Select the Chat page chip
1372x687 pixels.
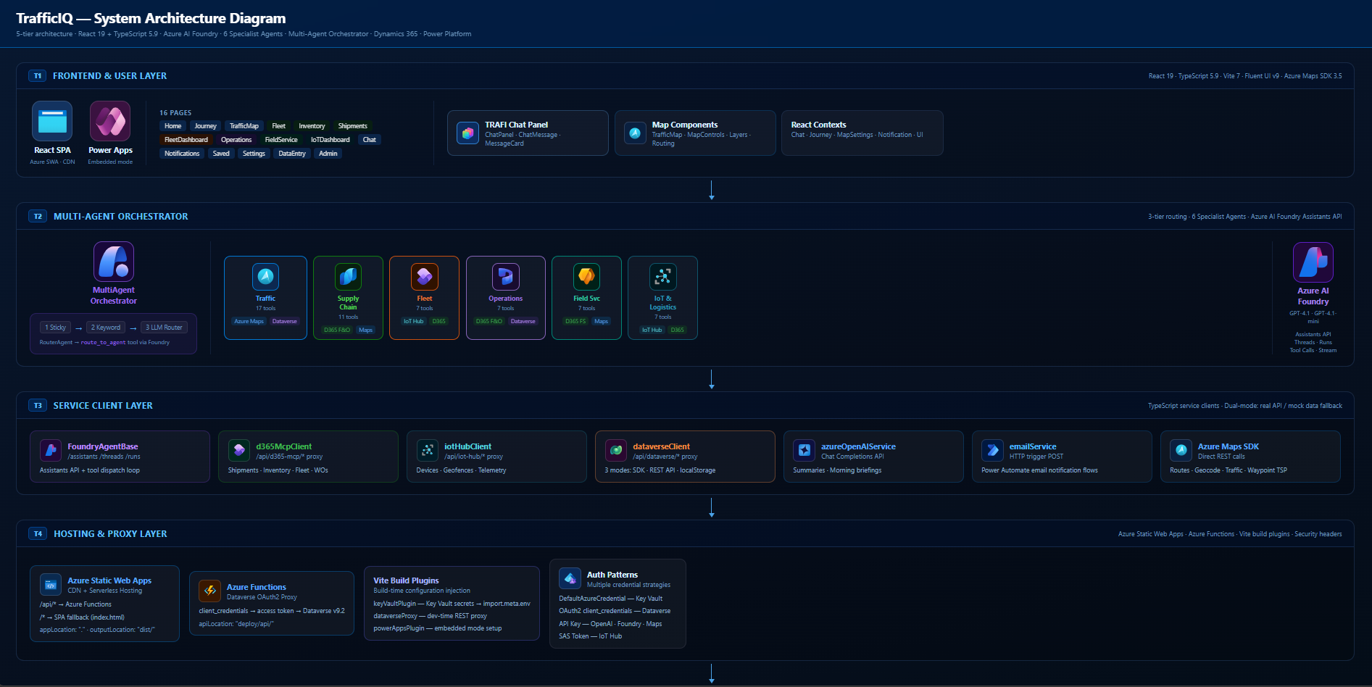(370, 140)
